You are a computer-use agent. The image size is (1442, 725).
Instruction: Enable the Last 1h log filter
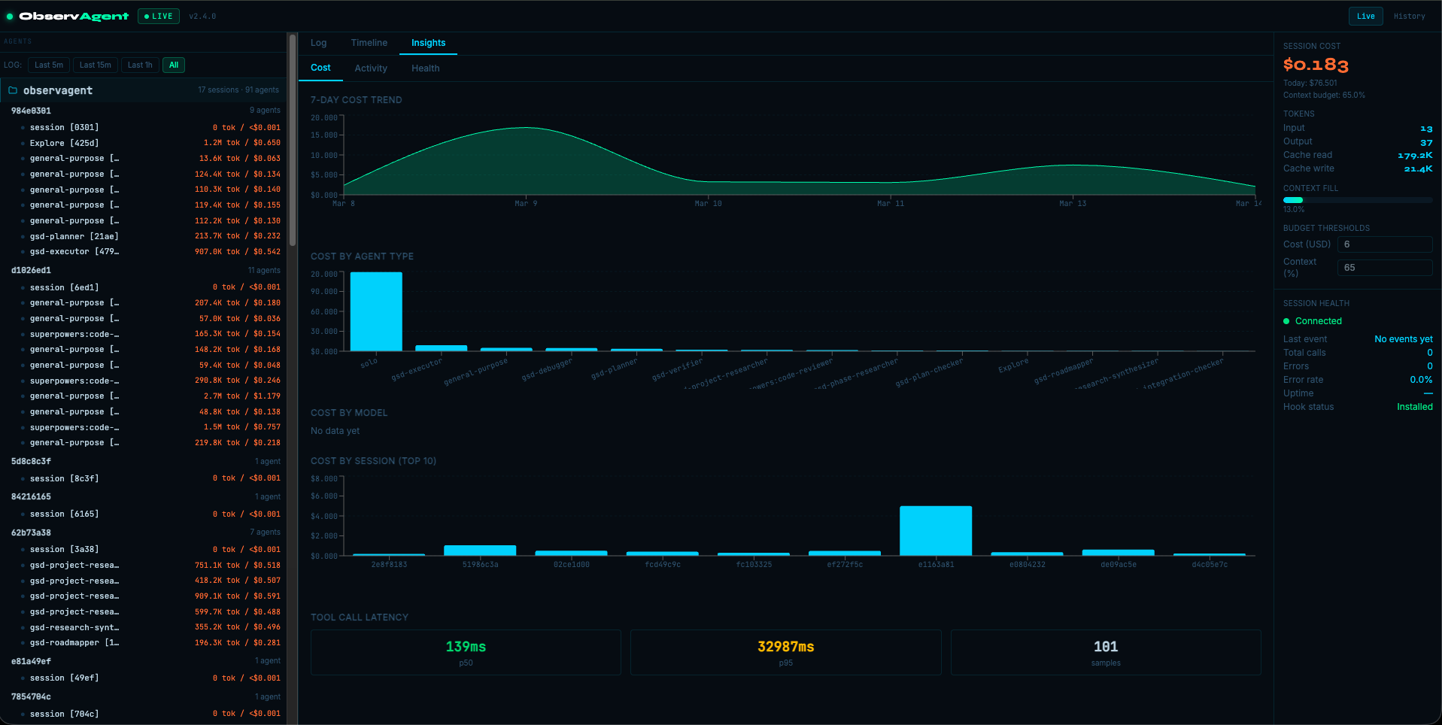tap(139, 65)
